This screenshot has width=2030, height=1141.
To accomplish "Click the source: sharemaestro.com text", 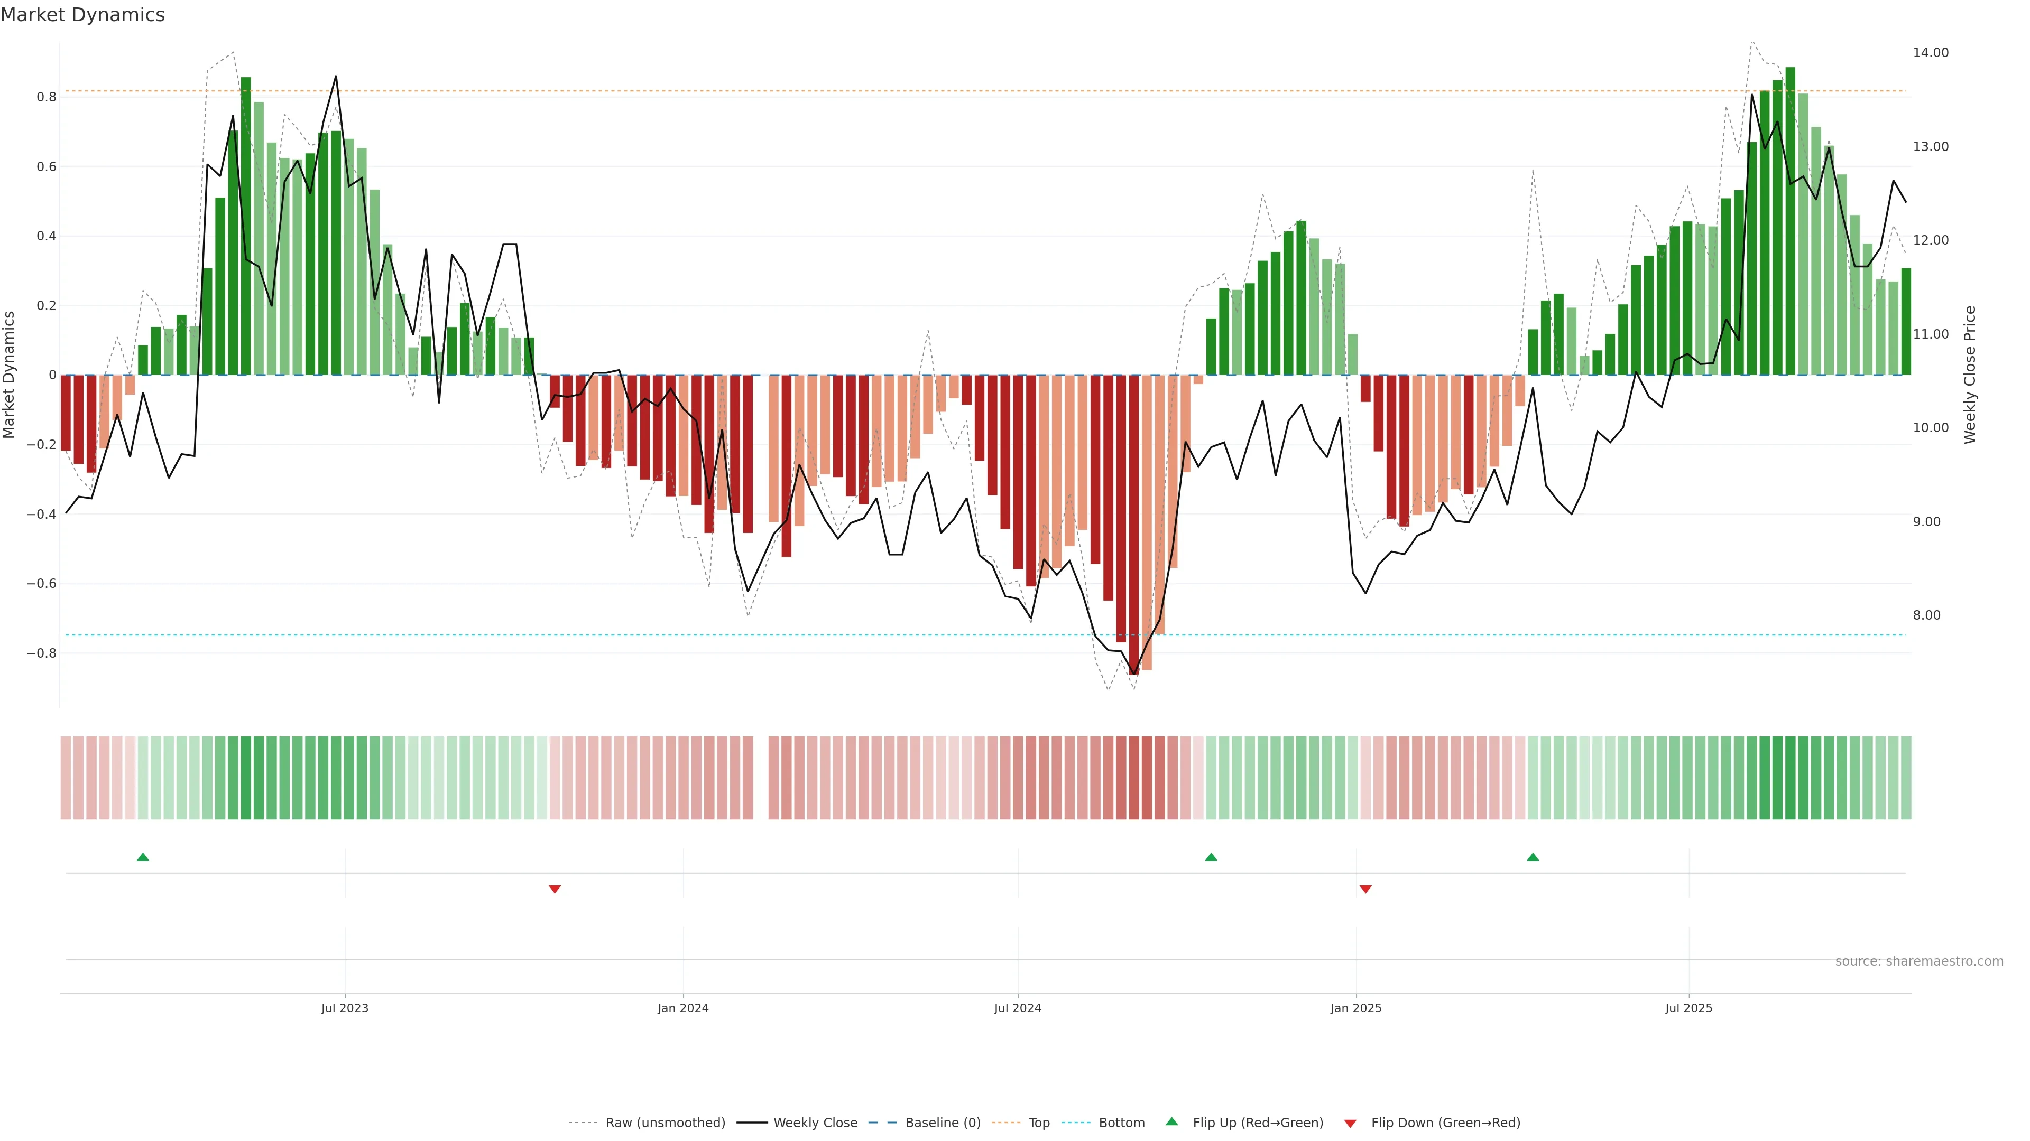I will [x=1919, y=961].
